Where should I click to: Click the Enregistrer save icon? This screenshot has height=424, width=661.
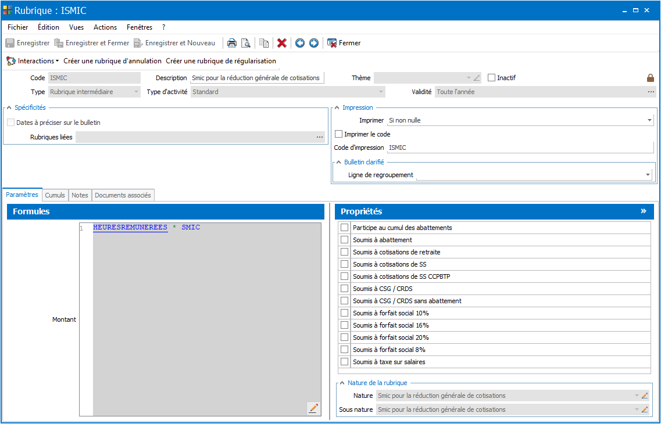tap(10, 43)
